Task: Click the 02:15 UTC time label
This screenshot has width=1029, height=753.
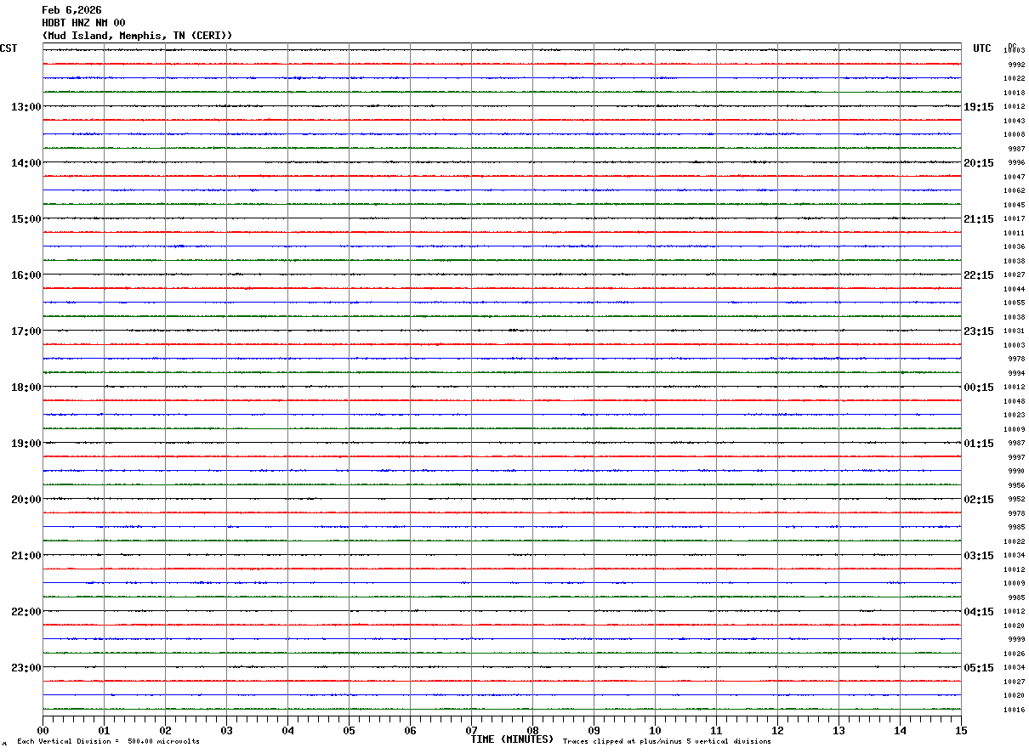Action: (979, 500)
